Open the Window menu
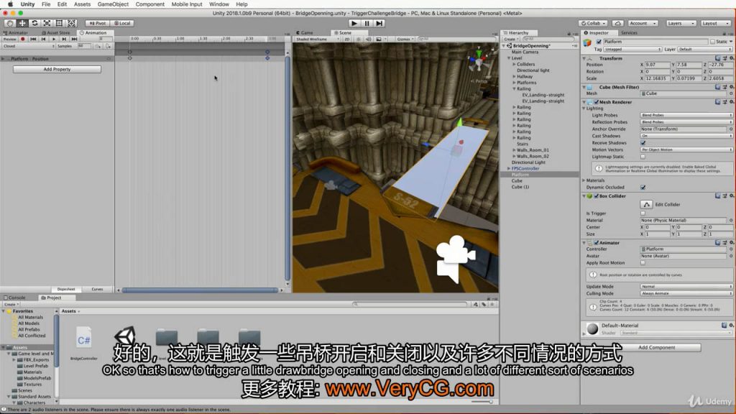 tap(219, 4)
